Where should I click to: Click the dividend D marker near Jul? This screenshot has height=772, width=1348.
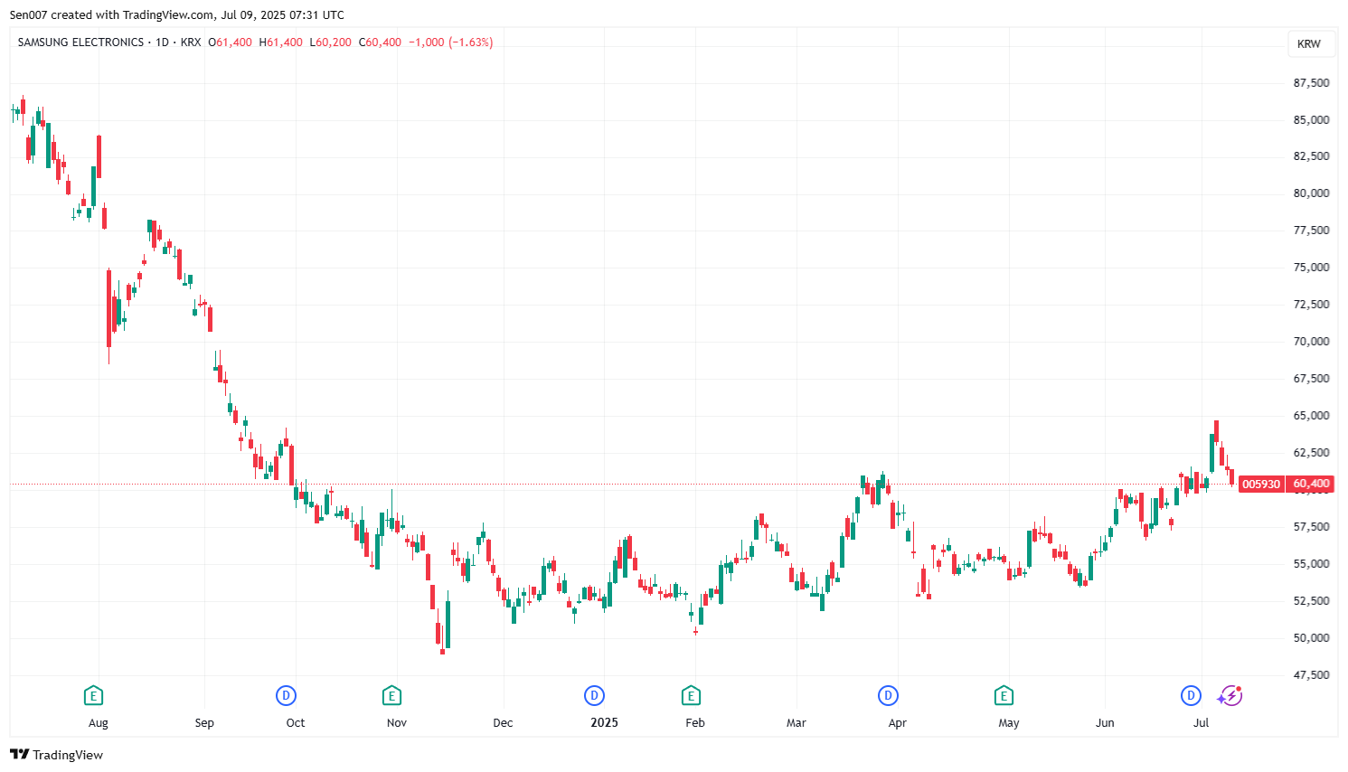(1191, 695)
